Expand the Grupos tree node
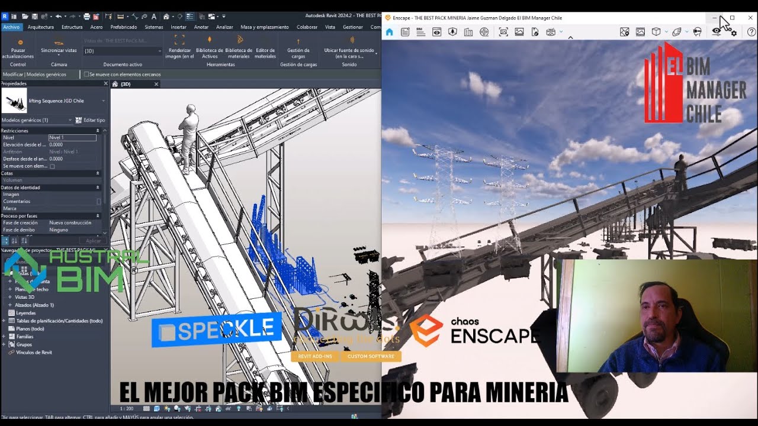 pos(4,344)
